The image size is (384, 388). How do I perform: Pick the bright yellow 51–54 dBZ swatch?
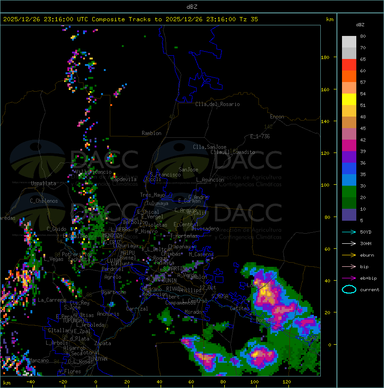coord(349,100)
